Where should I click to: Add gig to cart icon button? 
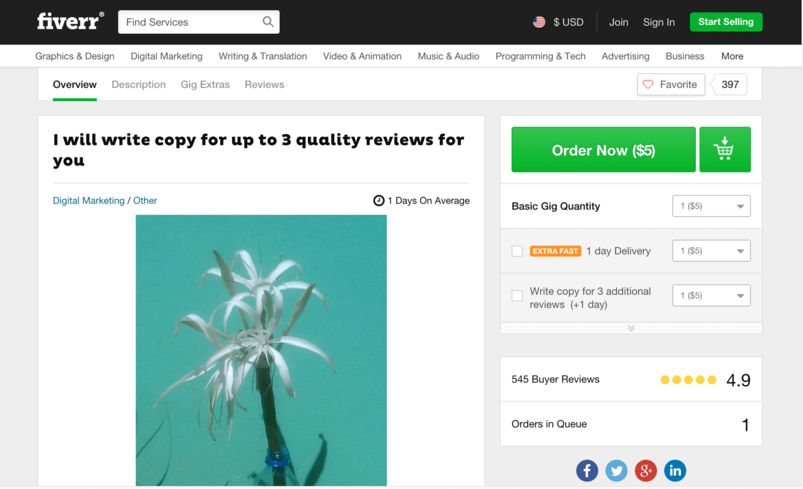click(725, 149)
